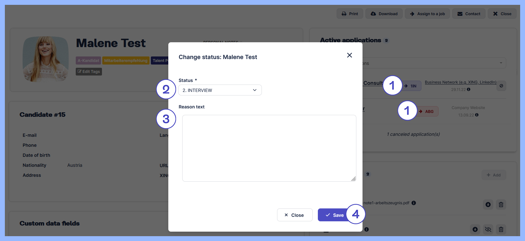Toggle visibility of the second document

488,229
